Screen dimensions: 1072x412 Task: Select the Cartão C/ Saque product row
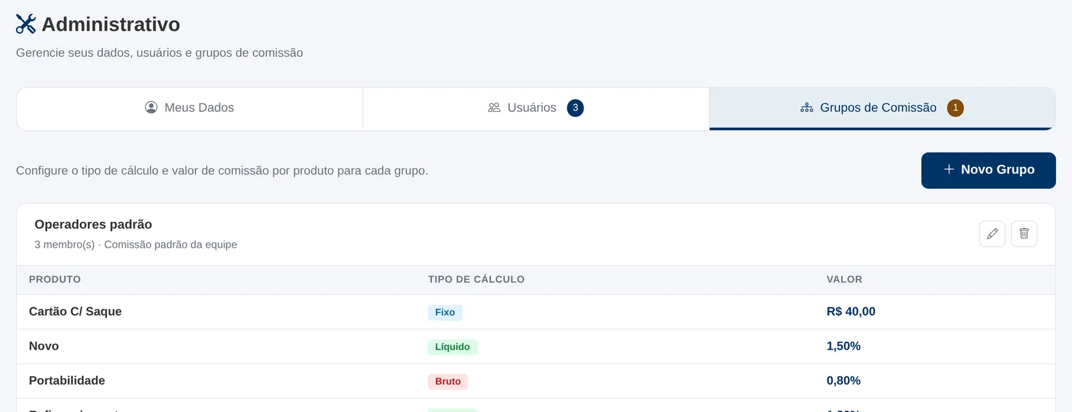click(536, 312)
